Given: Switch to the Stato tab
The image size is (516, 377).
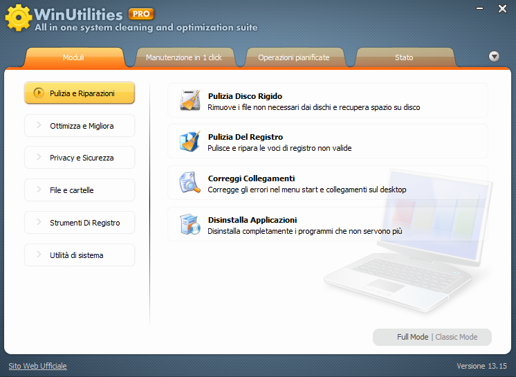Looking at the screenshot, I should coord(404,57).
